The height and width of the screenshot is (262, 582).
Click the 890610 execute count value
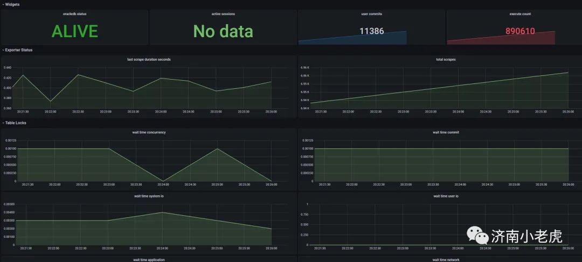pos(520,31)
